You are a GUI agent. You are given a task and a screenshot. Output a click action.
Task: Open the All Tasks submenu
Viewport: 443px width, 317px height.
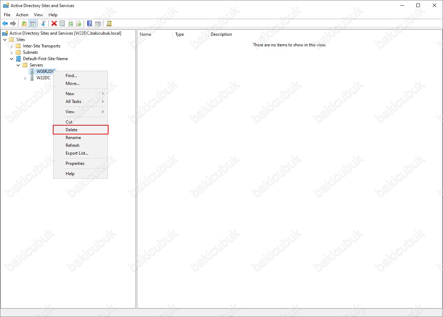81,102
